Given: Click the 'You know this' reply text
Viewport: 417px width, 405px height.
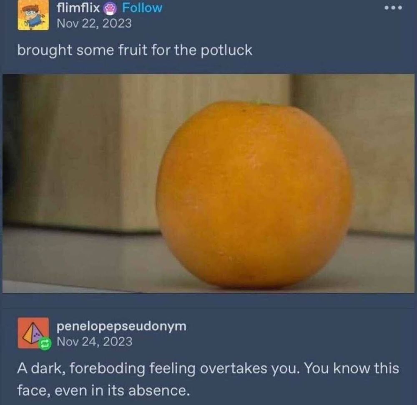Looking at the screenshot, I should pyautogui.click(x=351, y=369).
